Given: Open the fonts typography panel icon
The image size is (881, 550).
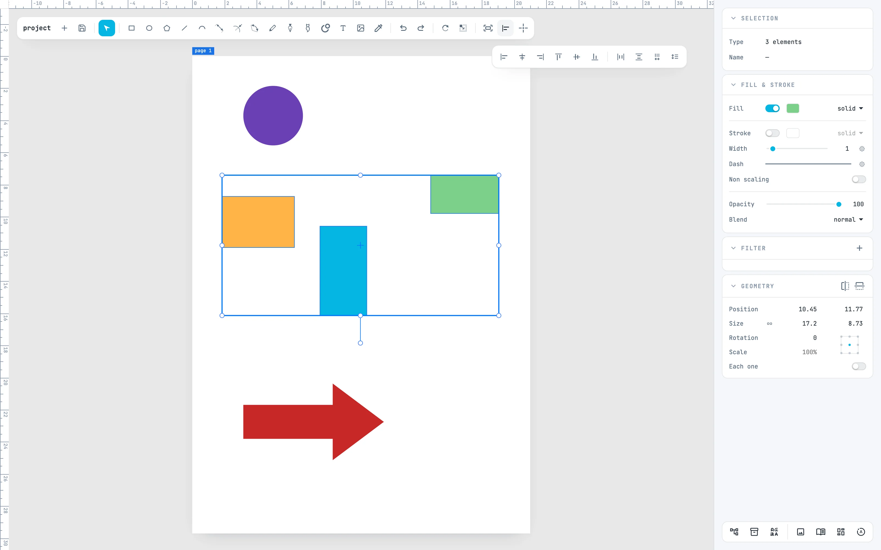Looking at the screenshot, I should (x=774, y=532).
